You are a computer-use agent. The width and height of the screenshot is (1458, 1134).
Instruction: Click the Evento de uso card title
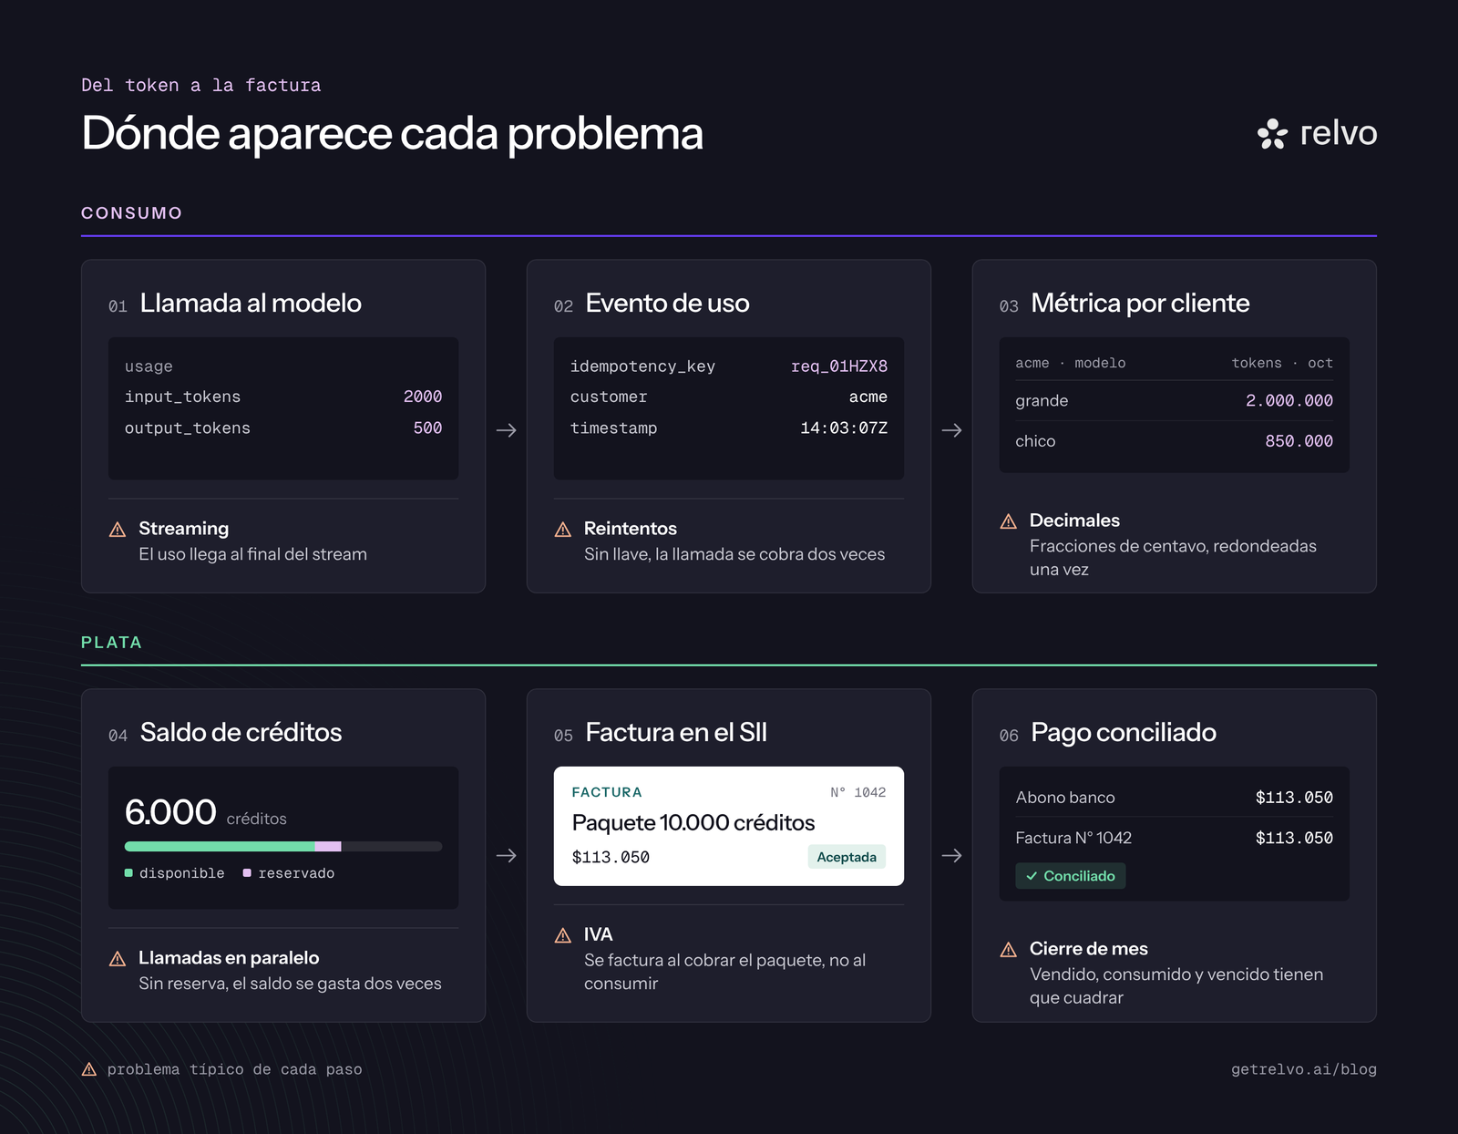click(667, 304)
